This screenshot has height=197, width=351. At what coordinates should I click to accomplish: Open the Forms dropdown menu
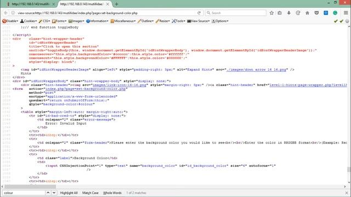click(x=59, y=21)
